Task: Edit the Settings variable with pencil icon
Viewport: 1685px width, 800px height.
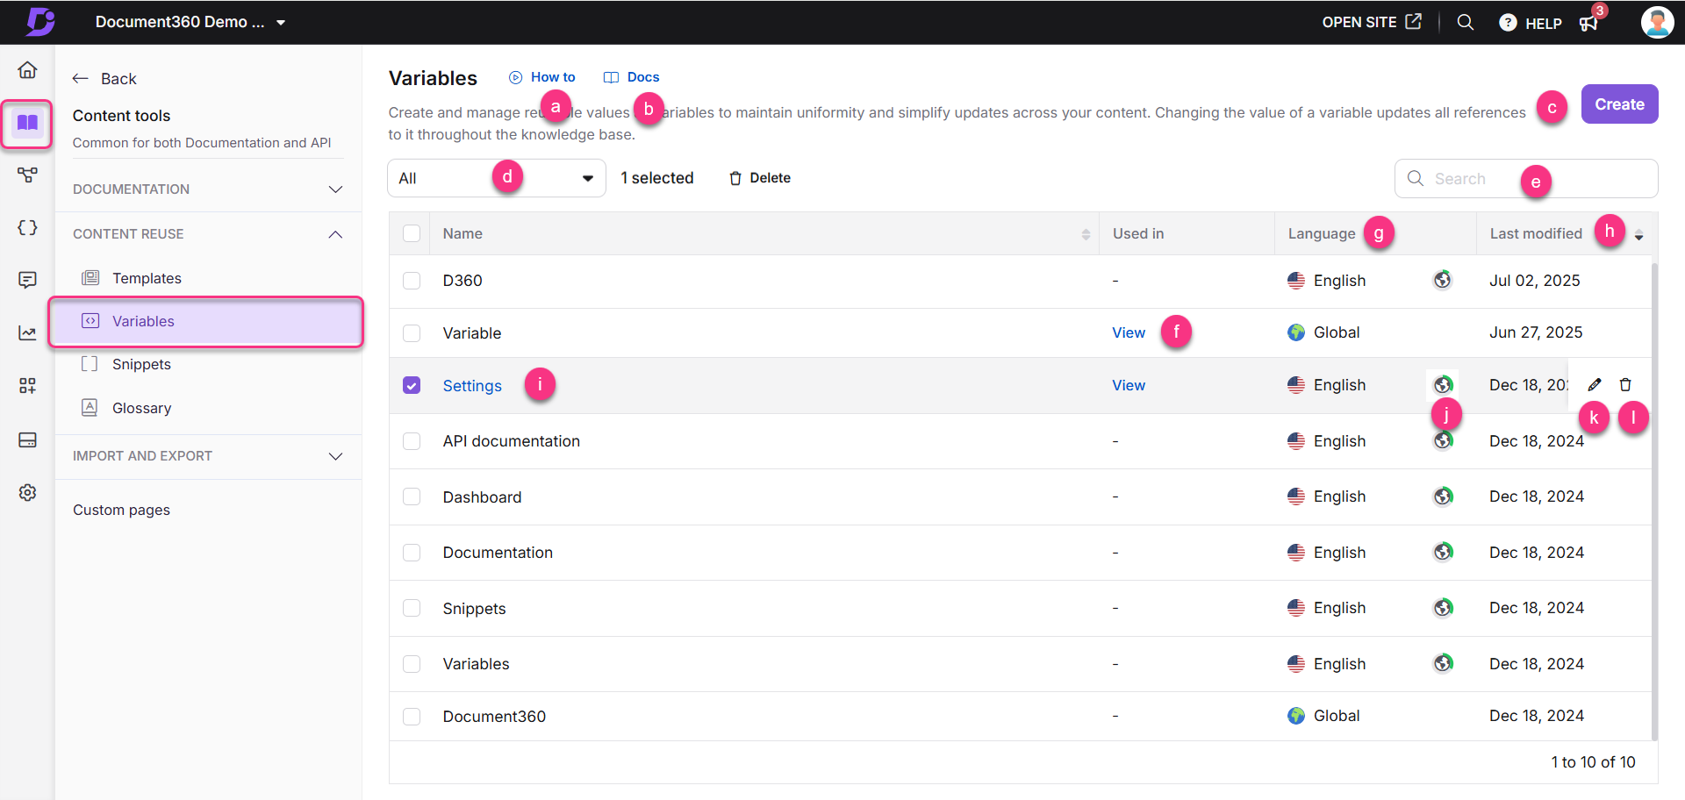Action: click(x=1595, y=385)
